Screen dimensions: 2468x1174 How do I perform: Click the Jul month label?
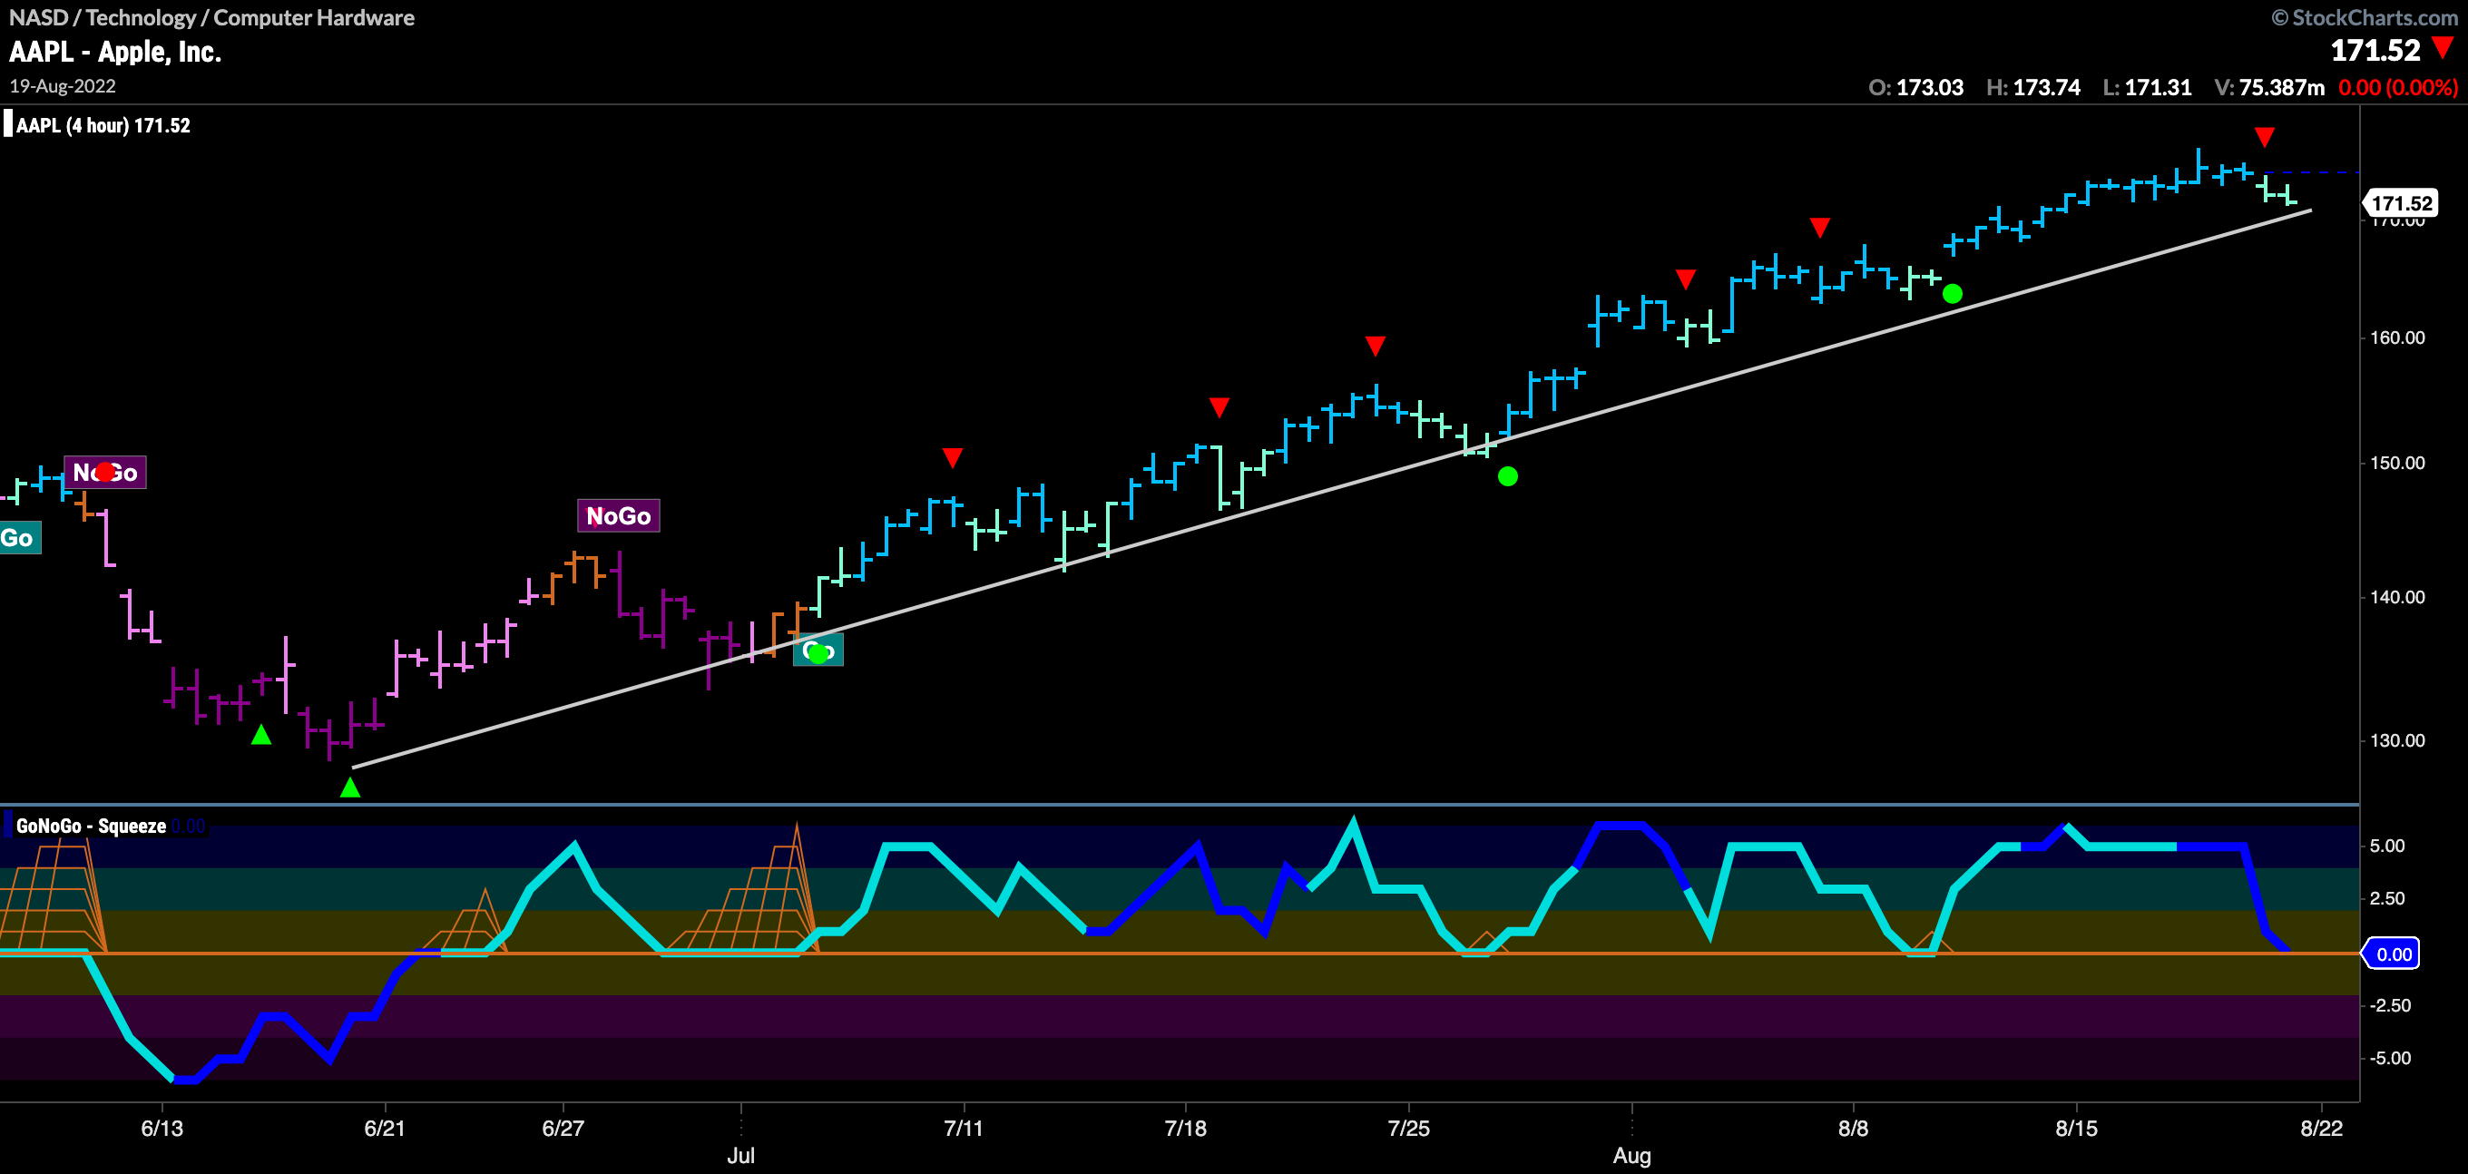(x=740, y=1156)
